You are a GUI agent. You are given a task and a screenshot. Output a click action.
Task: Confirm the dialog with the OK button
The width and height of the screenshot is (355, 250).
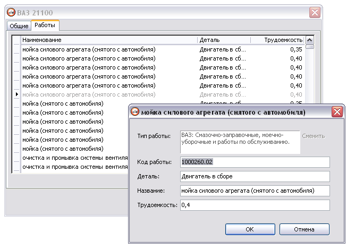tap(250, 229)
